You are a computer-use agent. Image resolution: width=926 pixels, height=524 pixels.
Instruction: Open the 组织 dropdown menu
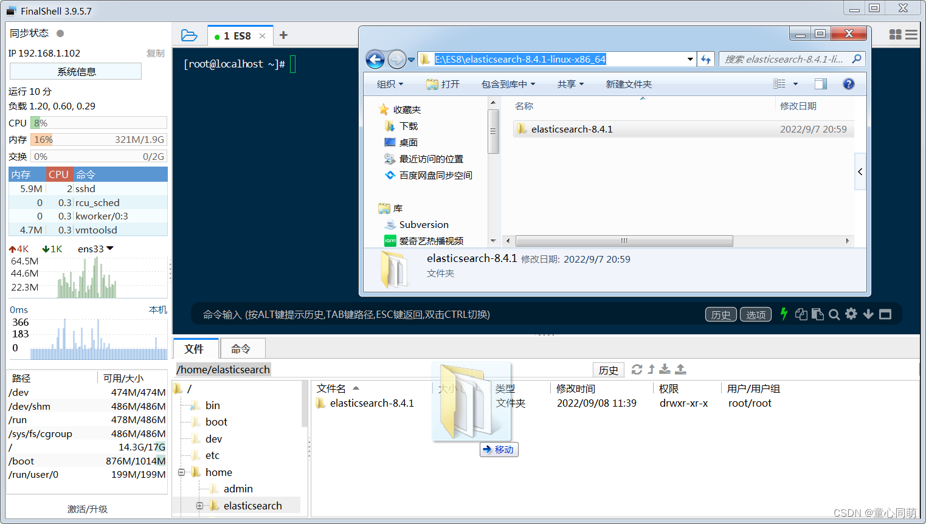coord(390,84)
